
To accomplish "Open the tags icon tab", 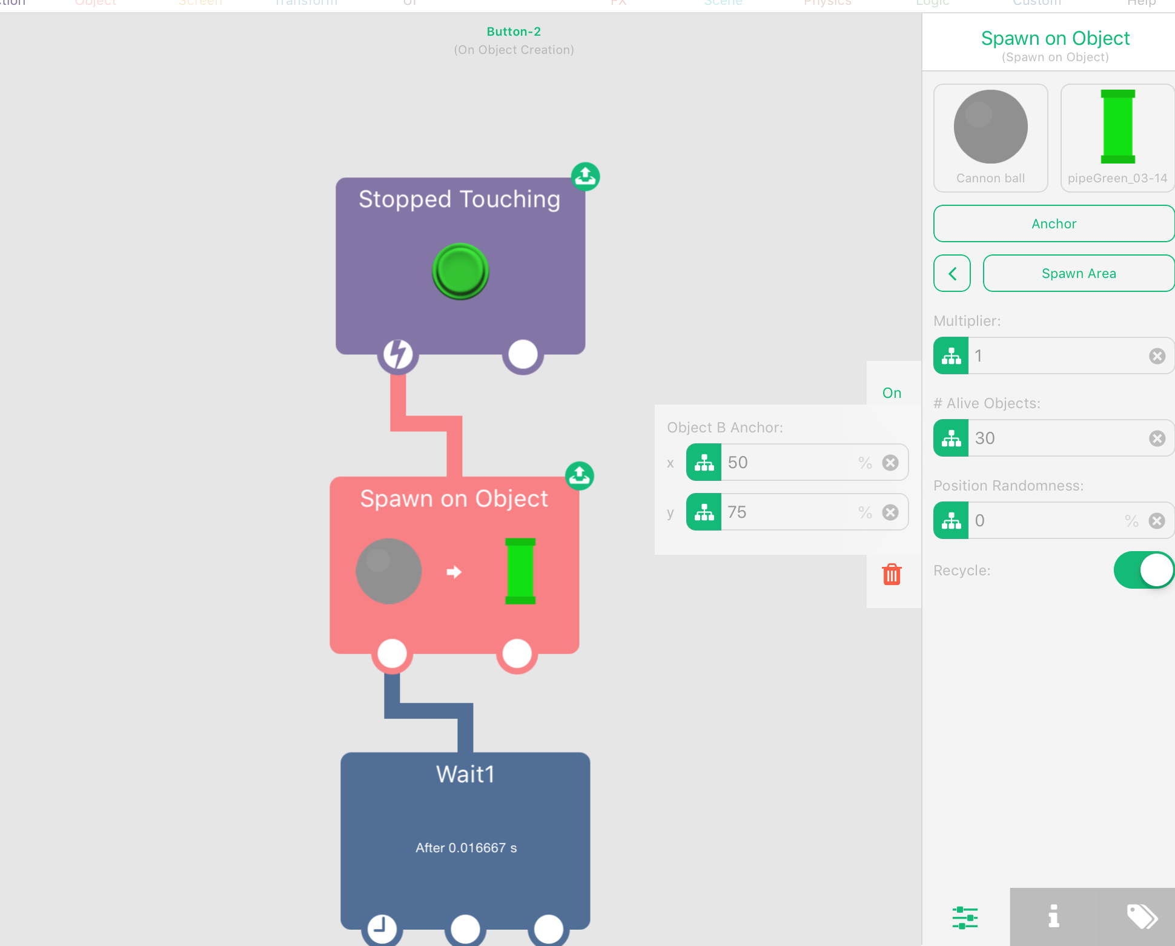I will [1141, 916].
